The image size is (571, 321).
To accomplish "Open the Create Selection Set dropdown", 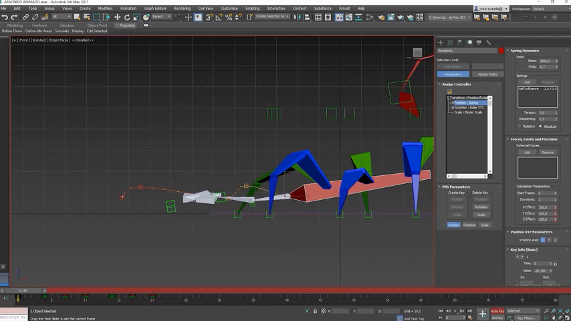I will tap(272, 17).
